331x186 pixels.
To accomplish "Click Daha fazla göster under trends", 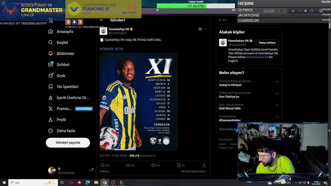I will pos(228,129).
